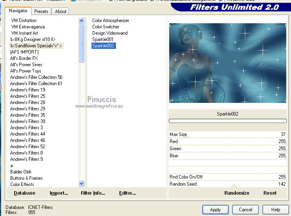
Task: Select Alf's Power Sines category
Action: (x=26, y=65)
